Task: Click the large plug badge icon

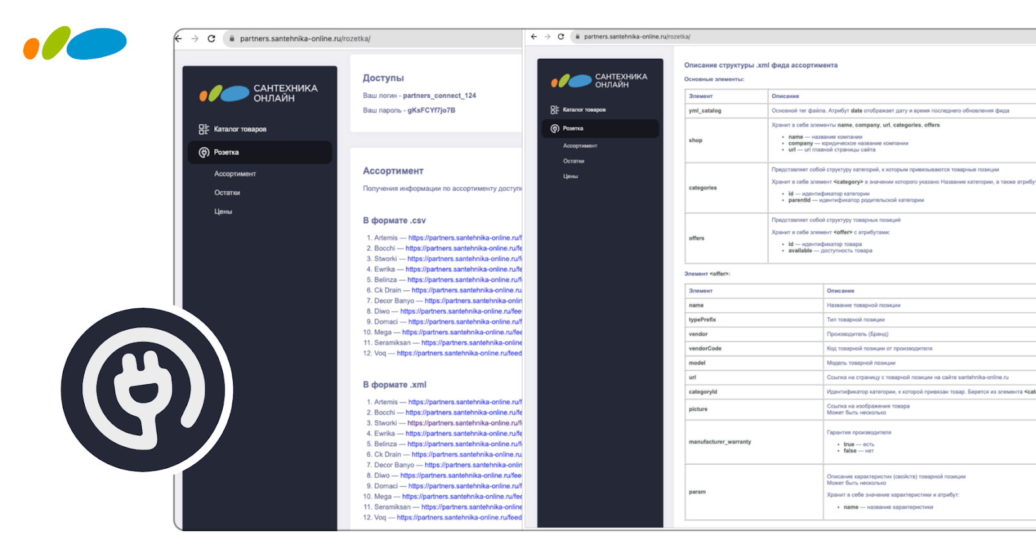Action: coord(147,390)
